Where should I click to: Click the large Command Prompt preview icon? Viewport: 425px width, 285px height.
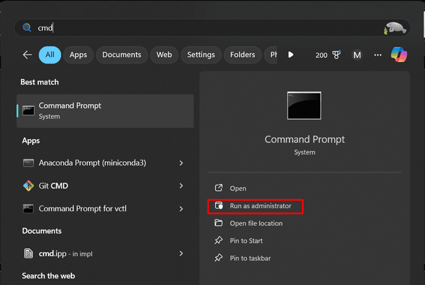(304, 106)
